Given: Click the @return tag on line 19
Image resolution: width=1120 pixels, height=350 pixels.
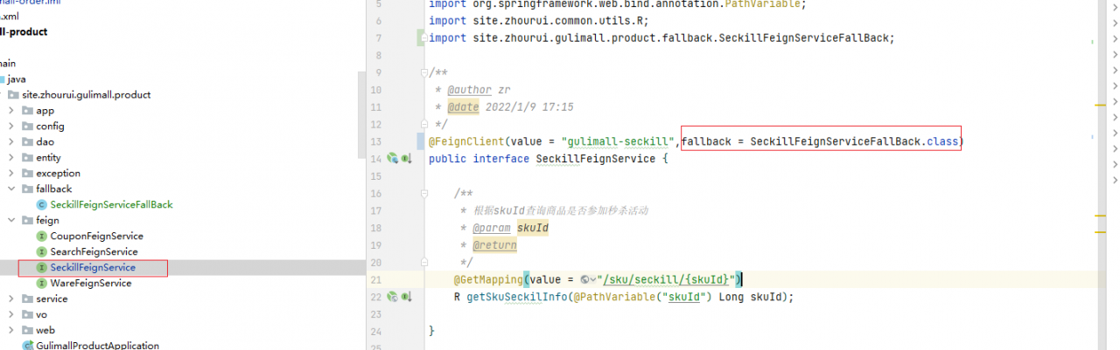Looking at the screenshot, I should point(494,245).
